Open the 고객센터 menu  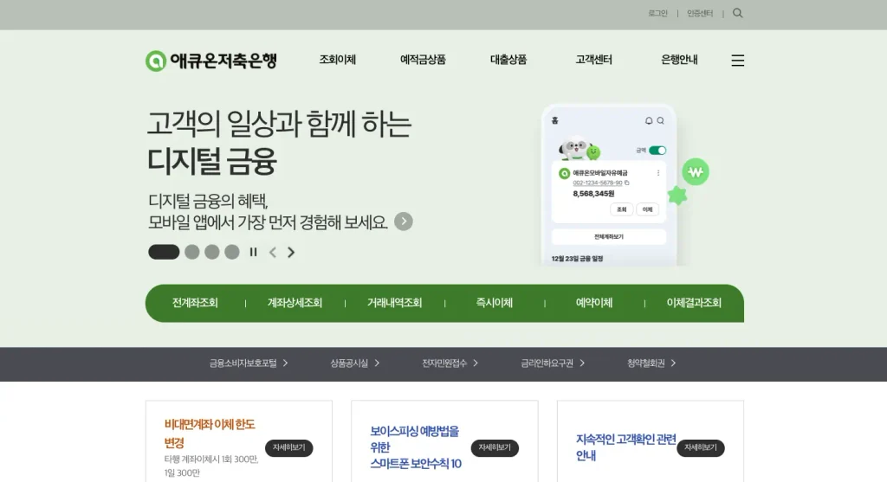coord(593,60)
